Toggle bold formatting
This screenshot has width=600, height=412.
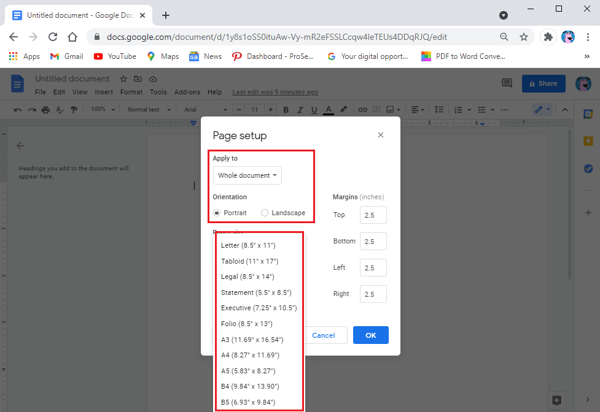click(286, 109)
